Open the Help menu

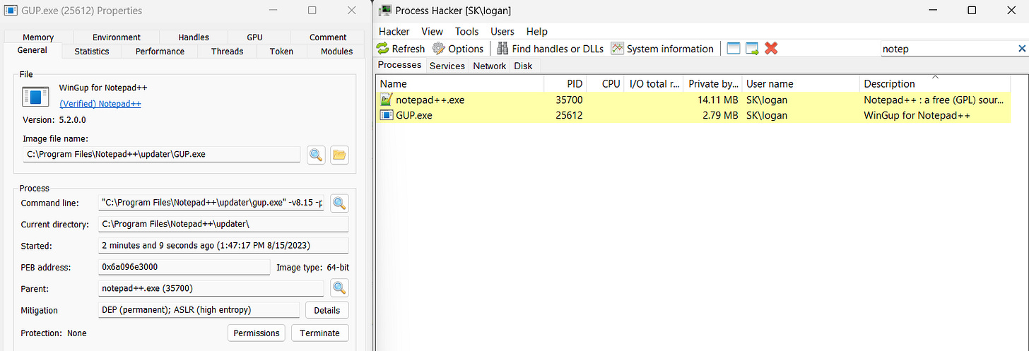coord(537,31)
